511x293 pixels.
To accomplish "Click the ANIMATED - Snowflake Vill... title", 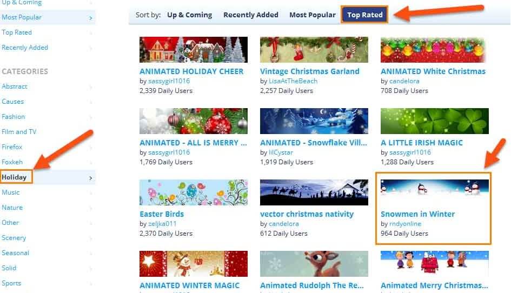I will click(x=314, y=143).
